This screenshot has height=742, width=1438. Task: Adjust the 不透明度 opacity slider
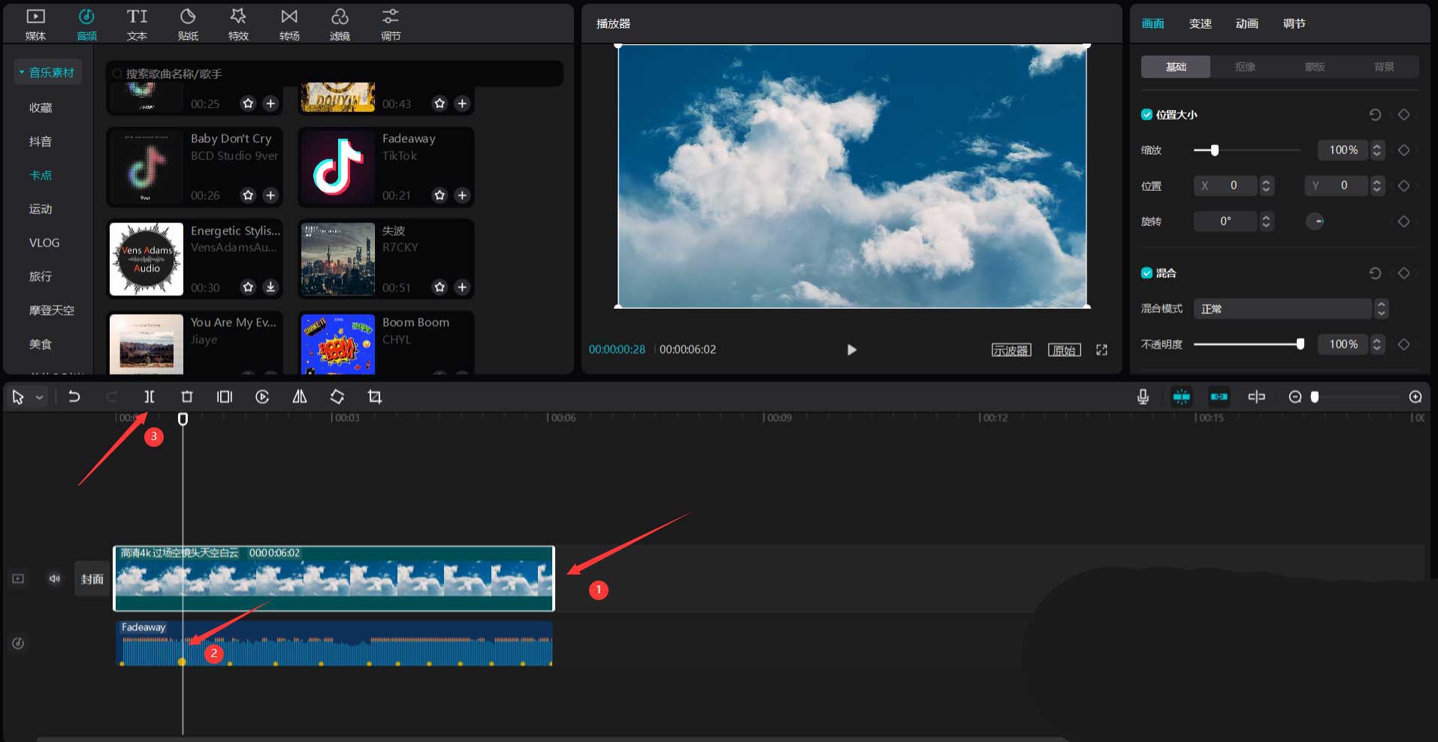pos(1300,344)
